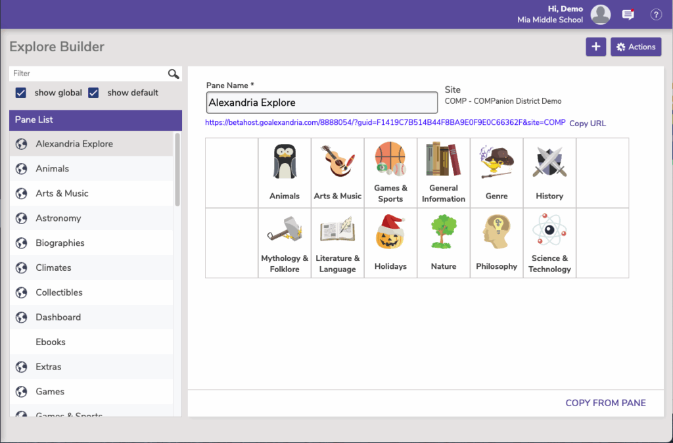Click the Animals penguin icon
This screenshot has width=673, height=443.
[x=285, y=162]
